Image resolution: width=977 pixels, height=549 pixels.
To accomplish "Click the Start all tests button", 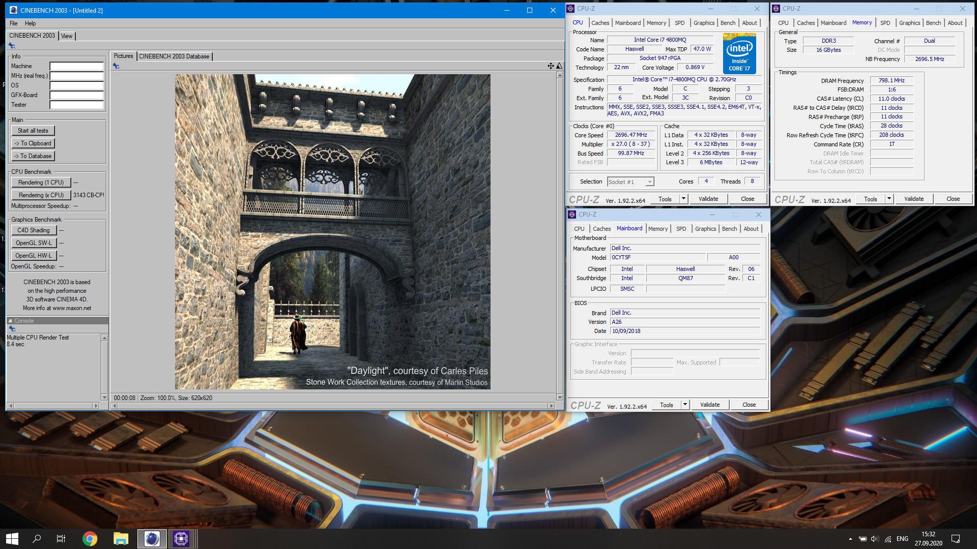I will tap(33, 131).
